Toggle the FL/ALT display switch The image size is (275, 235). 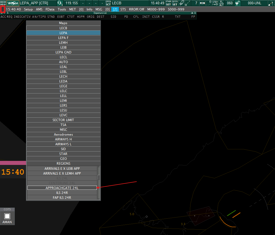coord(221,3)
